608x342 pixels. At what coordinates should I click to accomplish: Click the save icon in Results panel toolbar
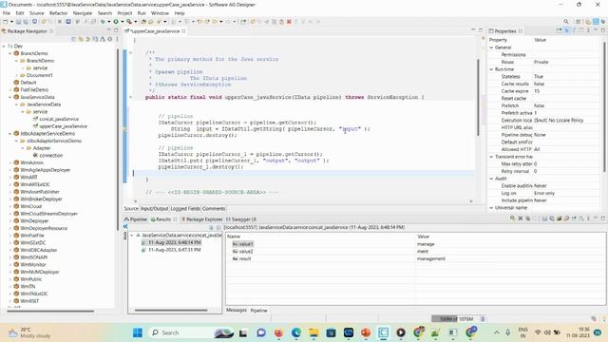coord(544,218)
